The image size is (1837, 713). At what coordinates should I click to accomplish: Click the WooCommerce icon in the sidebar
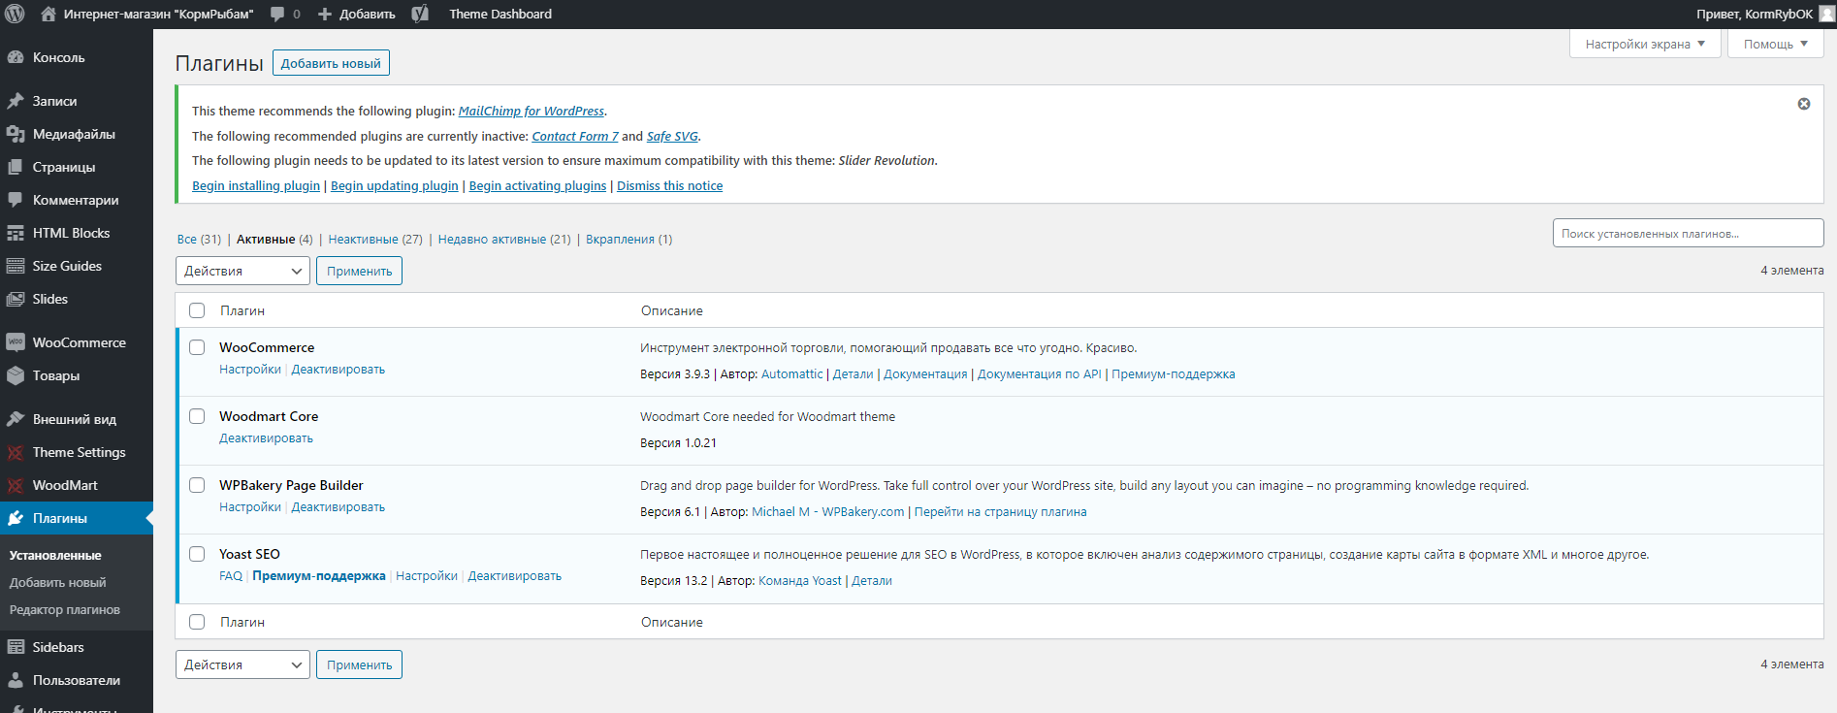coord(16,342)
